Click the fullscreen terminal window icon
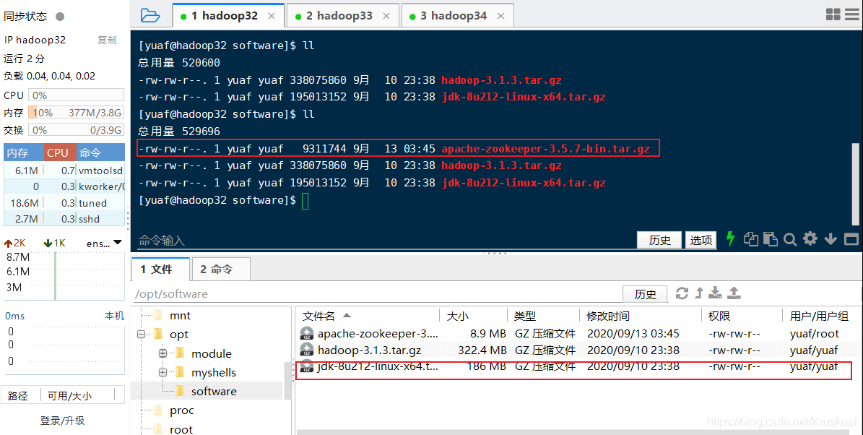Viewport: 863px width, 435px height. (x=851, y=239)
